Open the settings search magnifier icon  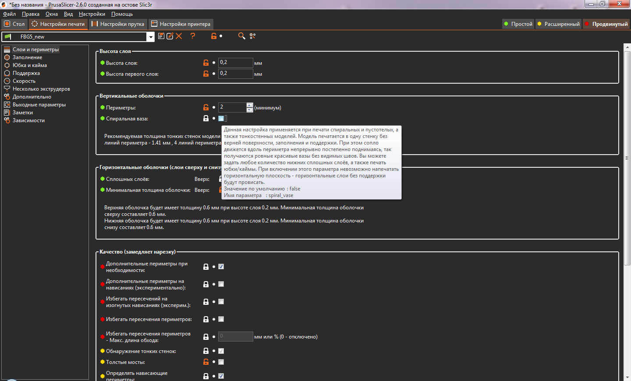click(x=241, y=36)
